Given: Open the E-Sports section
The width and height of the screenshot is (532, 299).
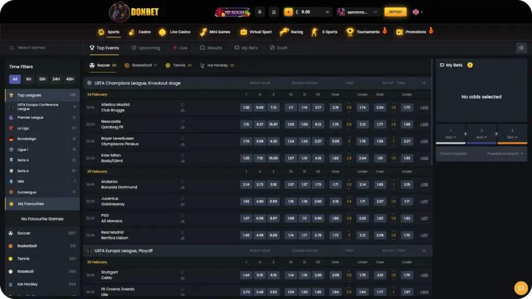Looking at the screenshot, I should pos(325,32).
